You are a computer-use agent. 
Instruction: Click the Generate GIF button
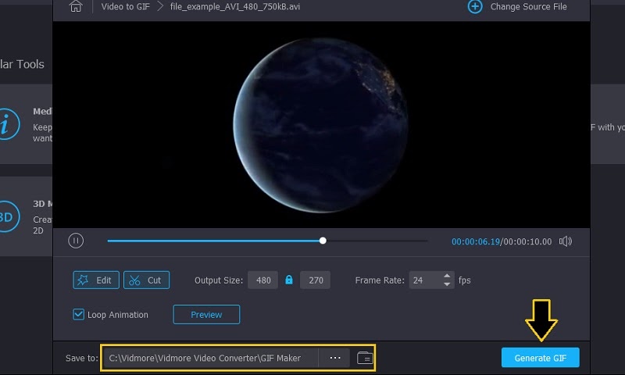(540, 358)
